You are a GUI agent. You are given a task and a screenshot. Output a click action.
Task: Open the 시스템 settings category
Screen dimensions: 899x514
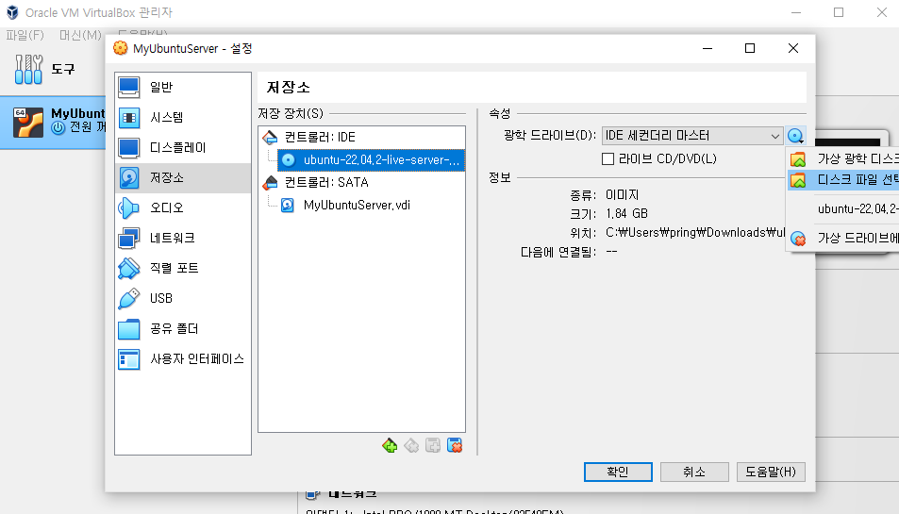(x=182, y=118)
